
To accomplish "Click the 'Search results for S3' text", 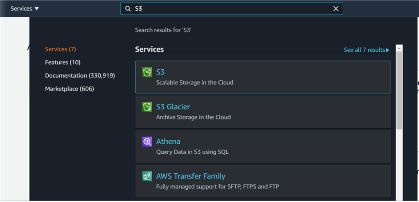I will (163, 30).
